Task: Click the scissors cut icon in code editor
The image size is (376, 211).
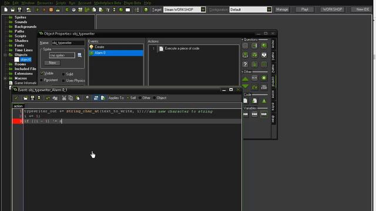Action: (x=64, y=98)
